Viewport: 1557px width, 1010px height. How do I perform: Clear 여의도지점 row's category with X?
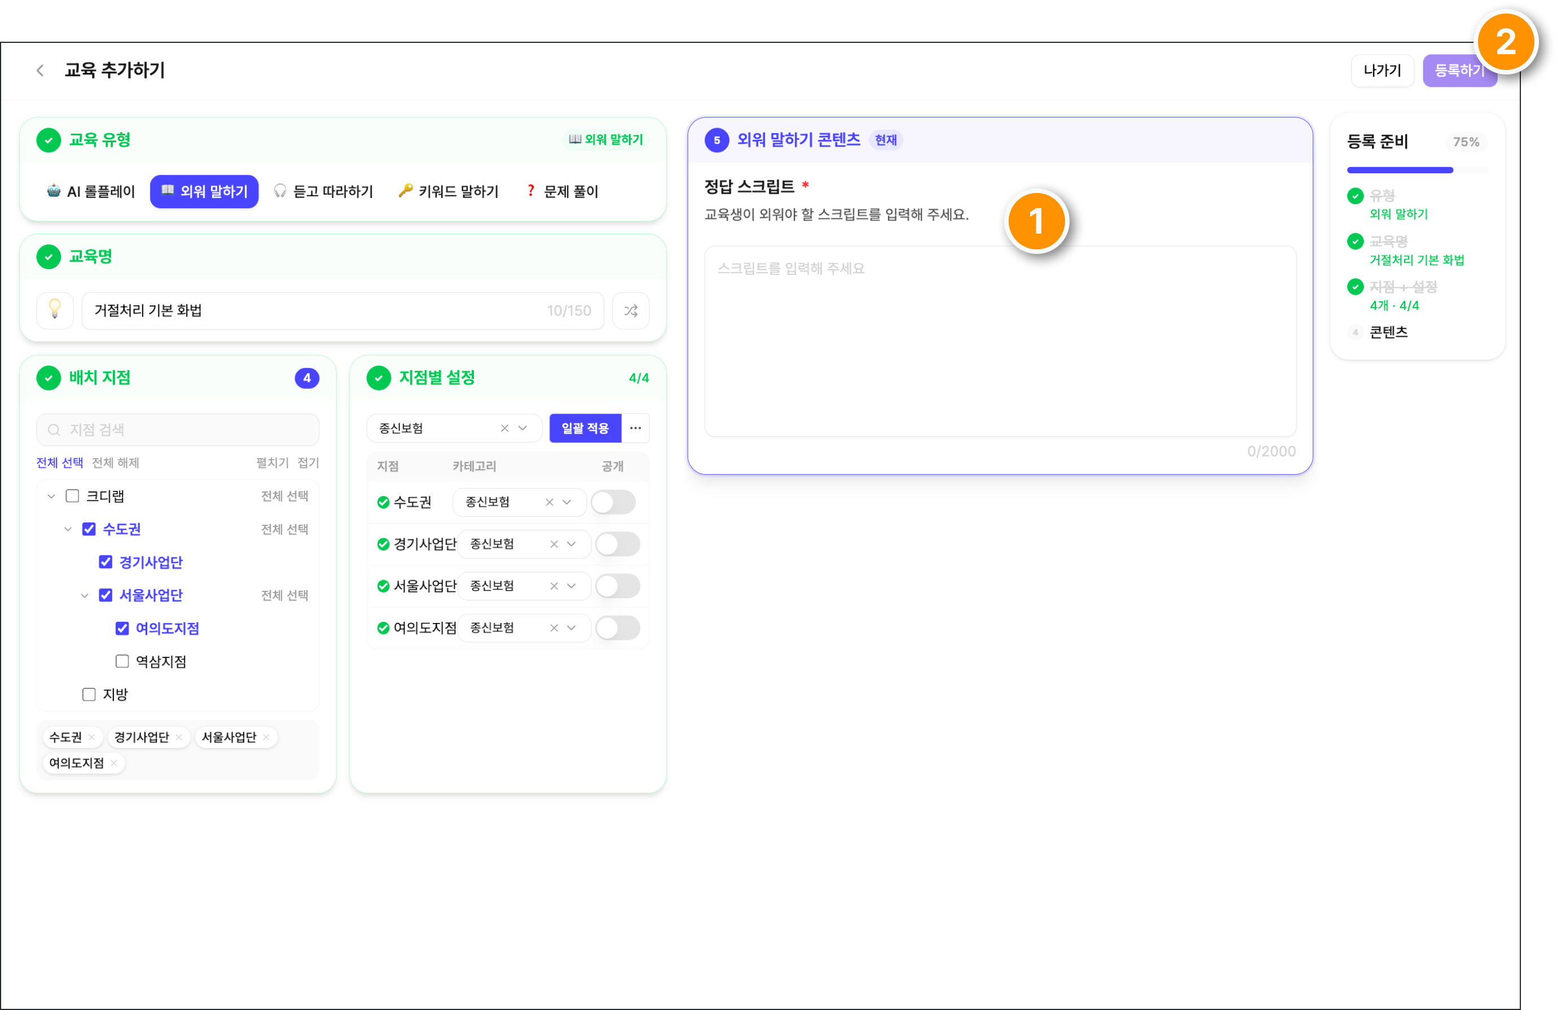(x=554, y=627)
